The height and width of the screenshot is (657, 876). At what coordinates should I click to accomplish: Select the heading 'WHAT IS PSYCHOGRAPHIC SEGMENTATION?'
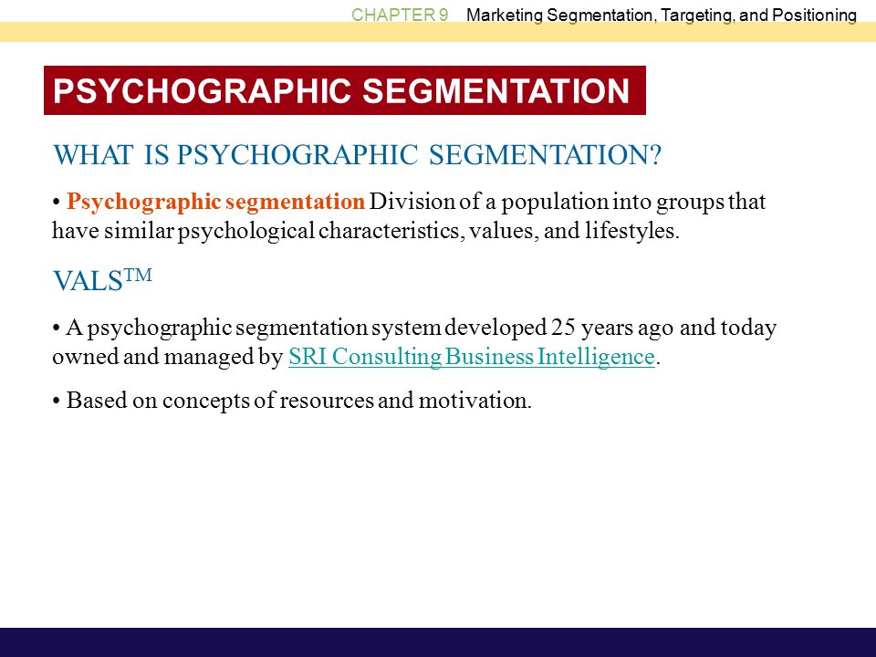(358, 155)
